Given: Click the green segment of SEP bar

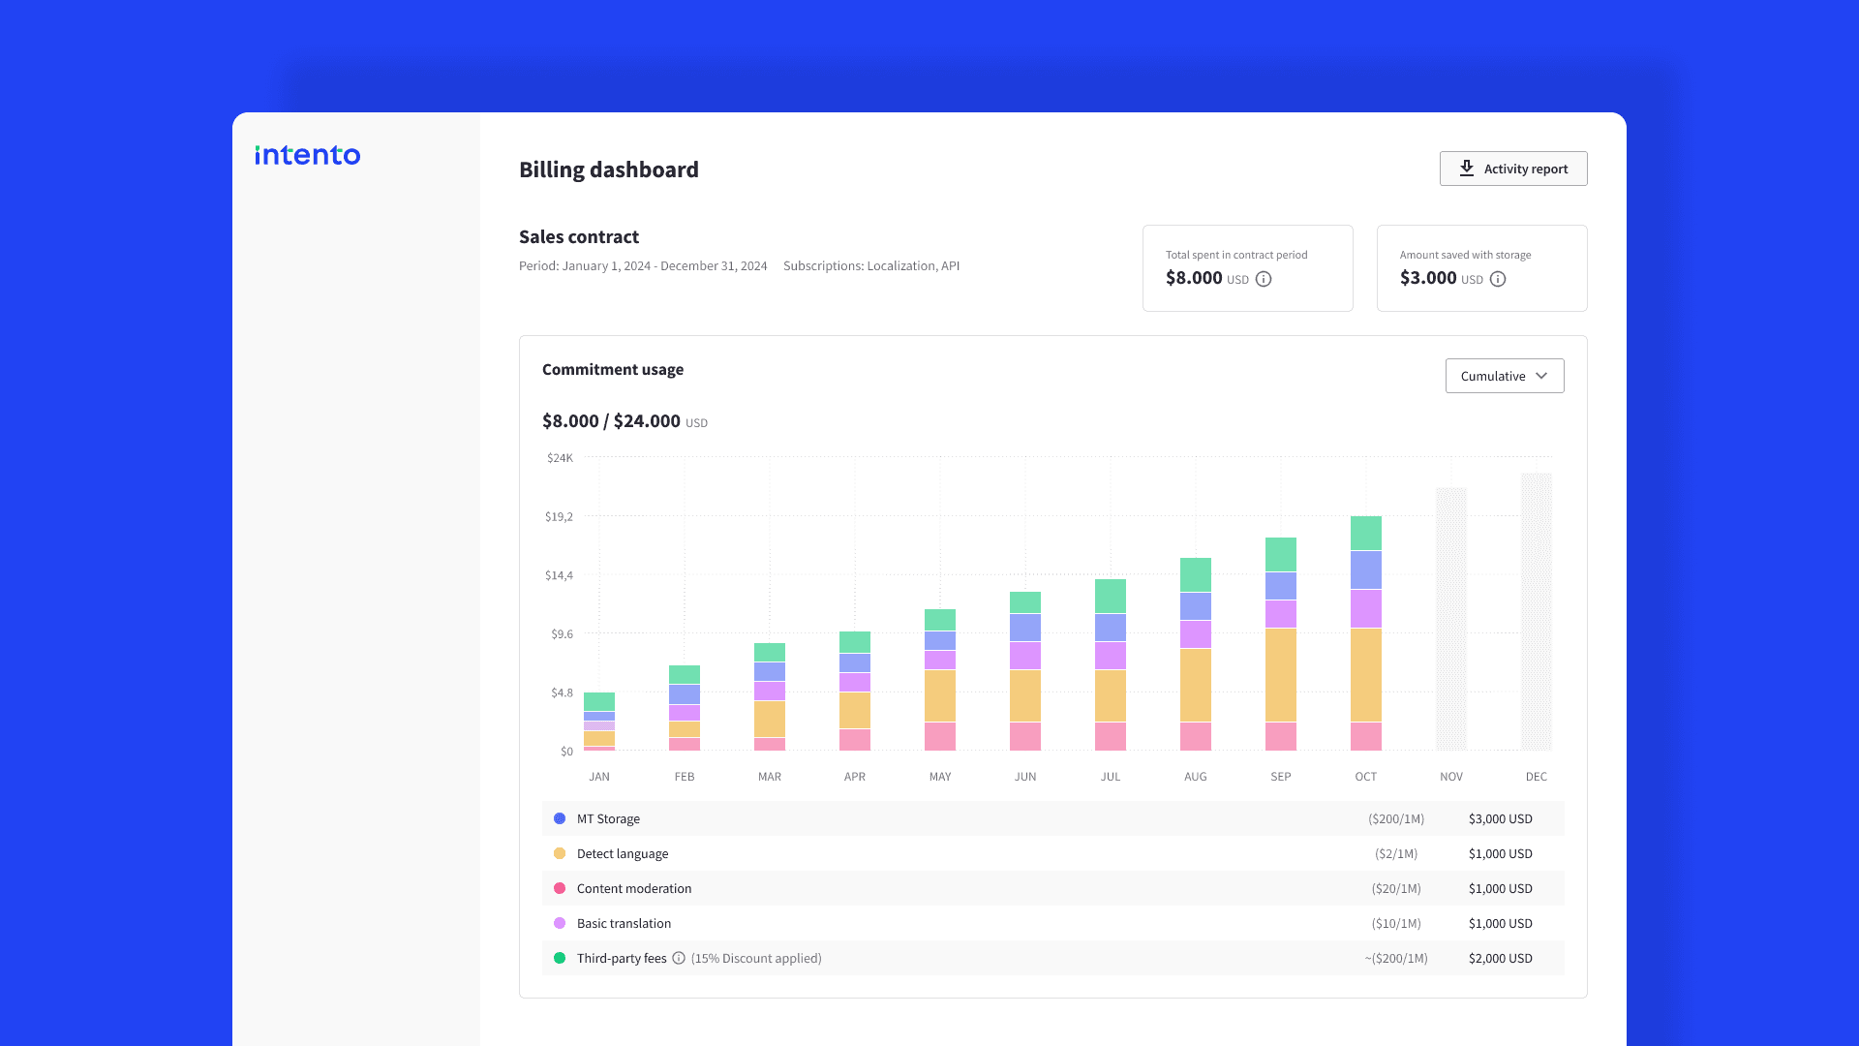Looking at the screenshot, I should pos(1280,554).
